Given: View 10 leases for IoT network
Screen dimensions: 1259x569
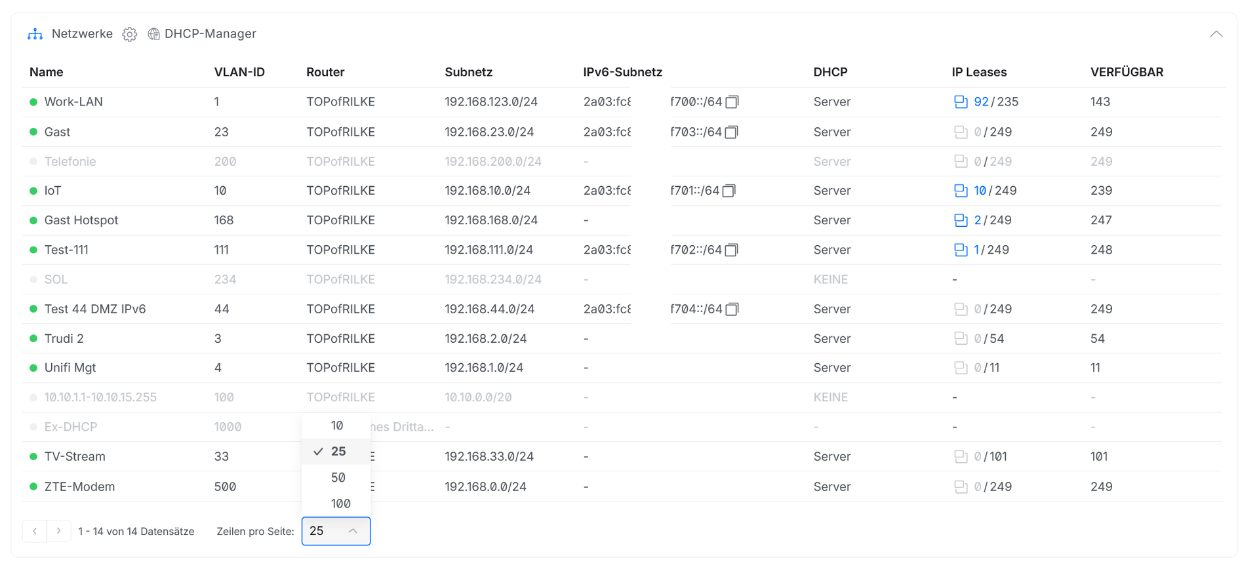Looking at the screenshot, I should pos(980,191).
